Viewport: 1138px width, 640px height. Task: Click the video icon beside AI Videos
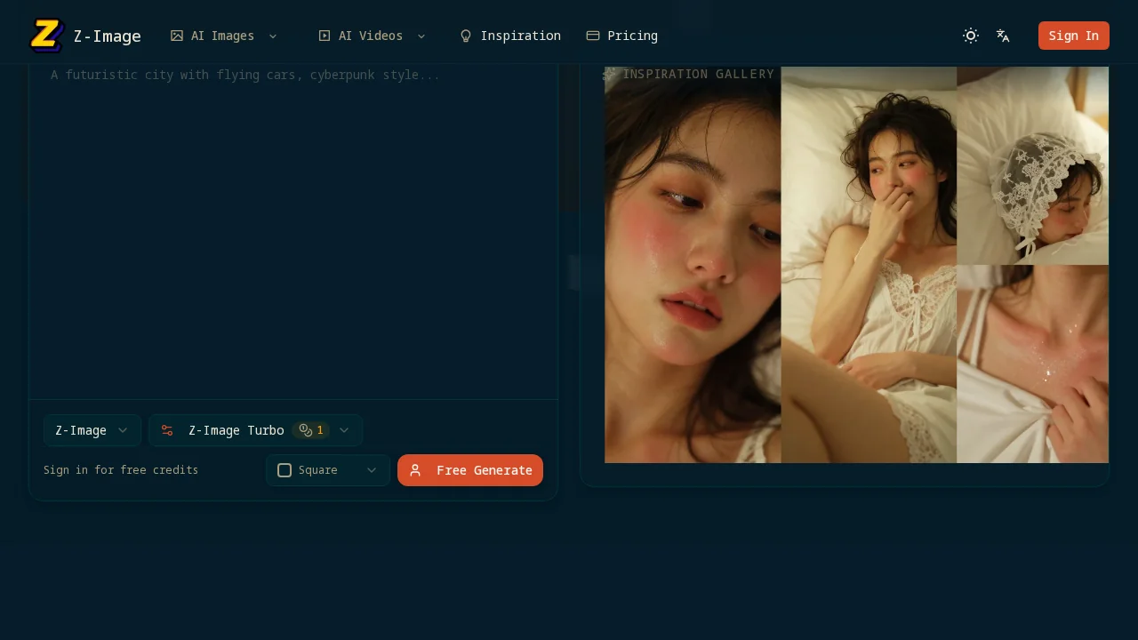(x=325, y=36)
